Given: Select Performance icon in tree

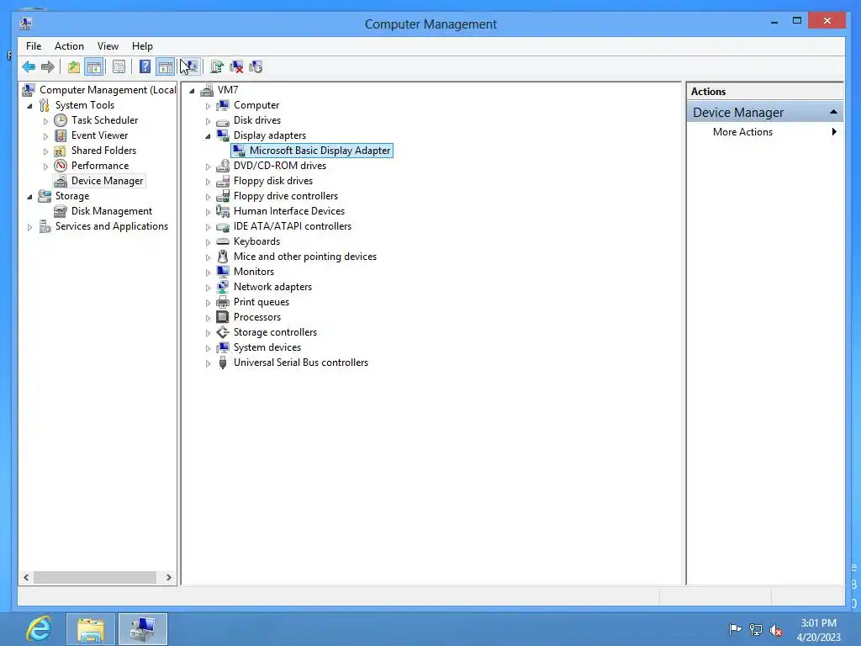Looking at the screenshot, I should point(61,166).
